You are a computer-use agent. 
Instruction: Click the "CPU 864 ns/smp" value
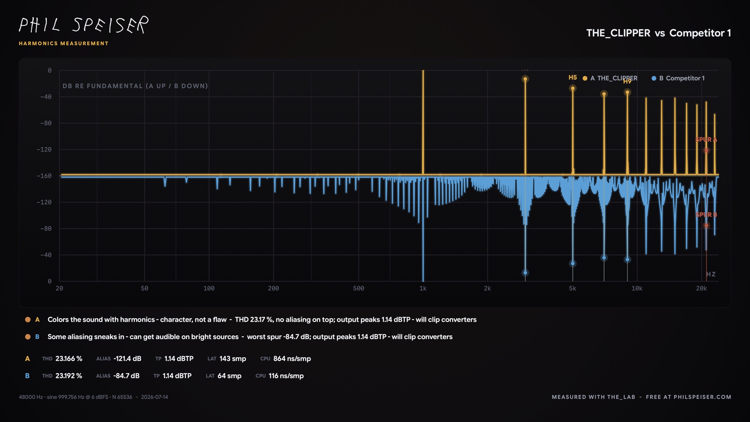pos(286,359)
